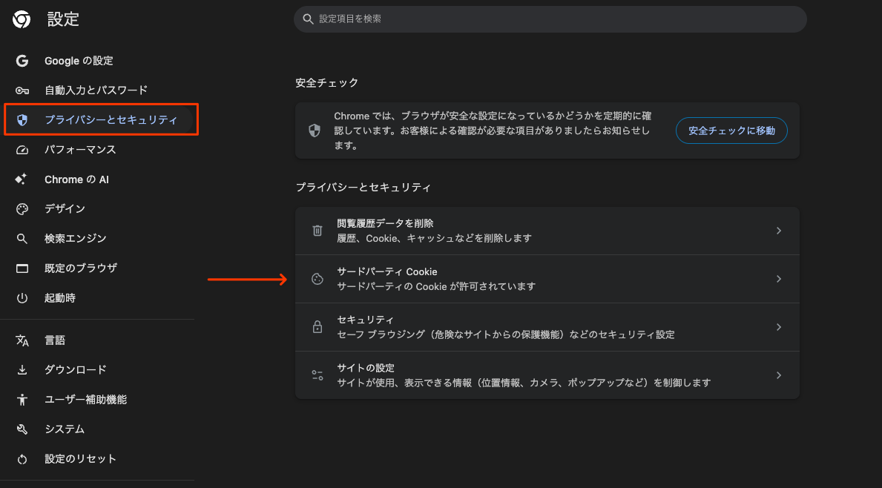Image resolution: width=882 pixels, height=488 pixels.
Task: Open サイトの設定 row title
Action: click(x=366, y=369)
